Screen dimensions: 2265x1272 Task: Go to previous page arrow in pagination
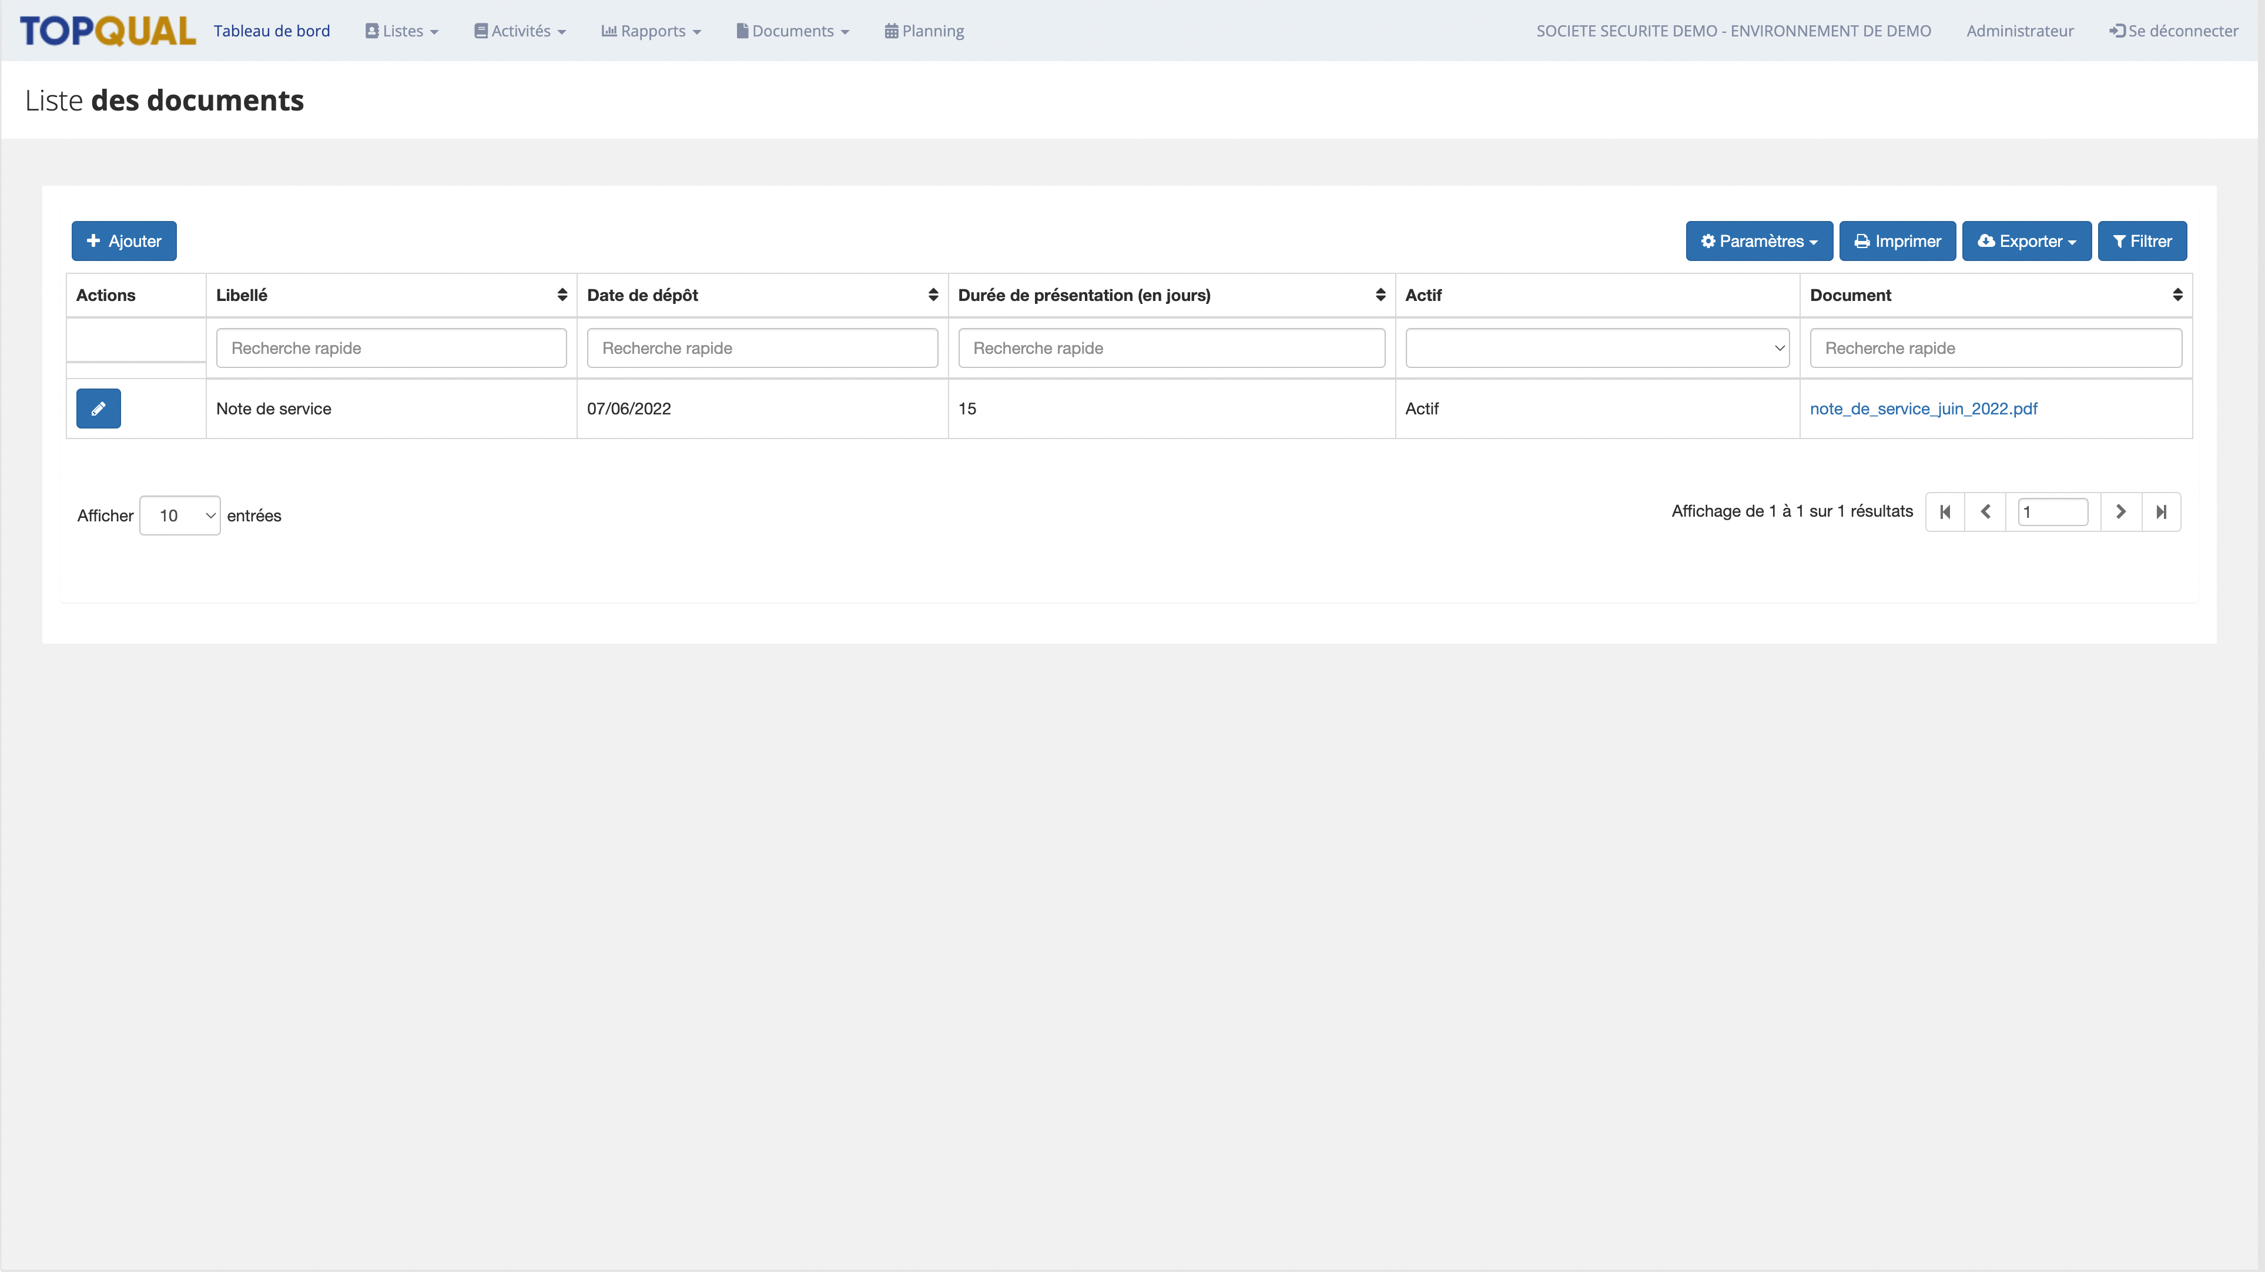point(1985,512)
